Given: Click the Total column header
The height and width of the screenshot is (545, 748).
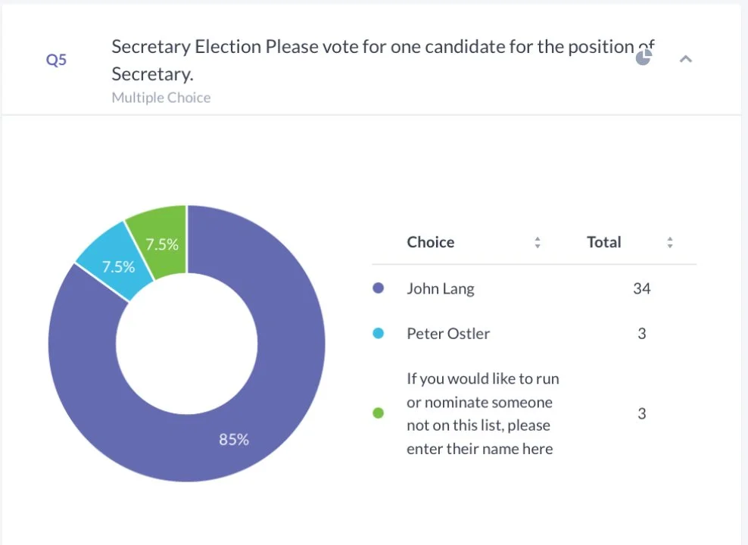Looking at the screenshot, I should [603, 242].
